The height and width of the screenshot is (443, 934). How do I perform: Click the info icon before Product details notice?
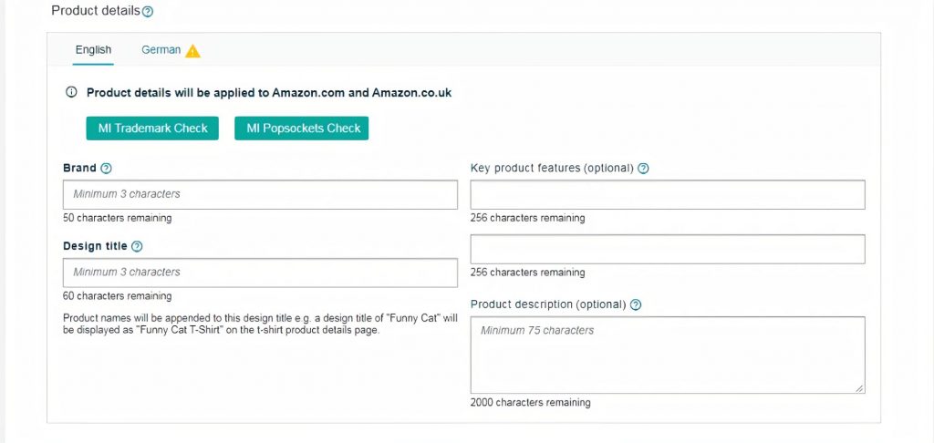tap(71, 92)
